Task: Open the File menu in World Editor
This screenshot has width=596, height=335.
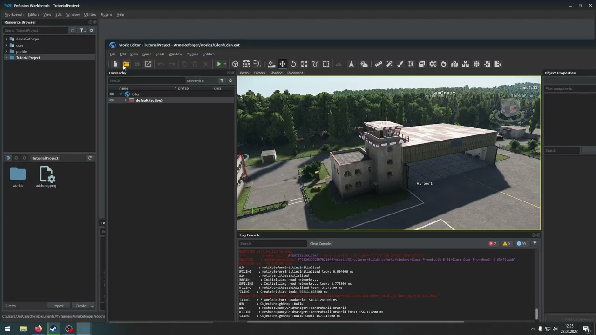Action: (113, 54)
